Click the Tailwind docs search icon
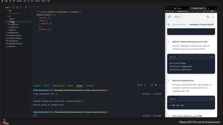 (208, 17)
